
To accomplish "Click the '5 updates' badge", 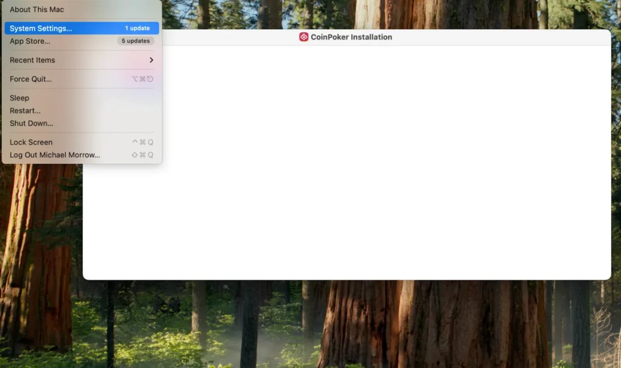I will point(135,41).
